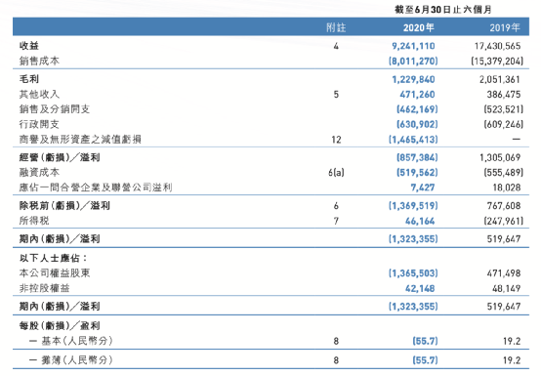Image resolution: width=541 pixels, height=376 pixels.
Task: Click the (1,365,503) shareholders value
Action: tap(413, 273)
